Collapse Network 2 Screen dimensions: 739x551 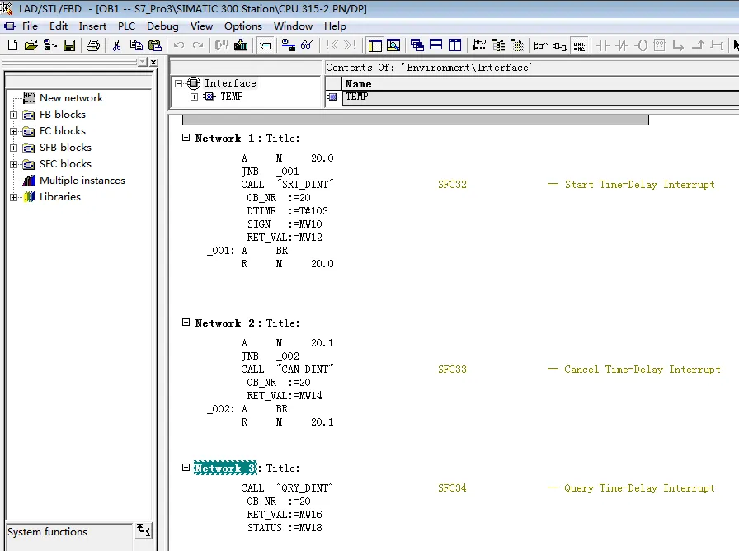click(186, 323)
